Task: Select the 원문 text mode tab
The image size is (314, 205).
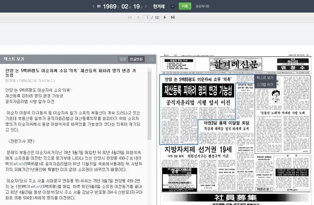Action: click(123, 59)
